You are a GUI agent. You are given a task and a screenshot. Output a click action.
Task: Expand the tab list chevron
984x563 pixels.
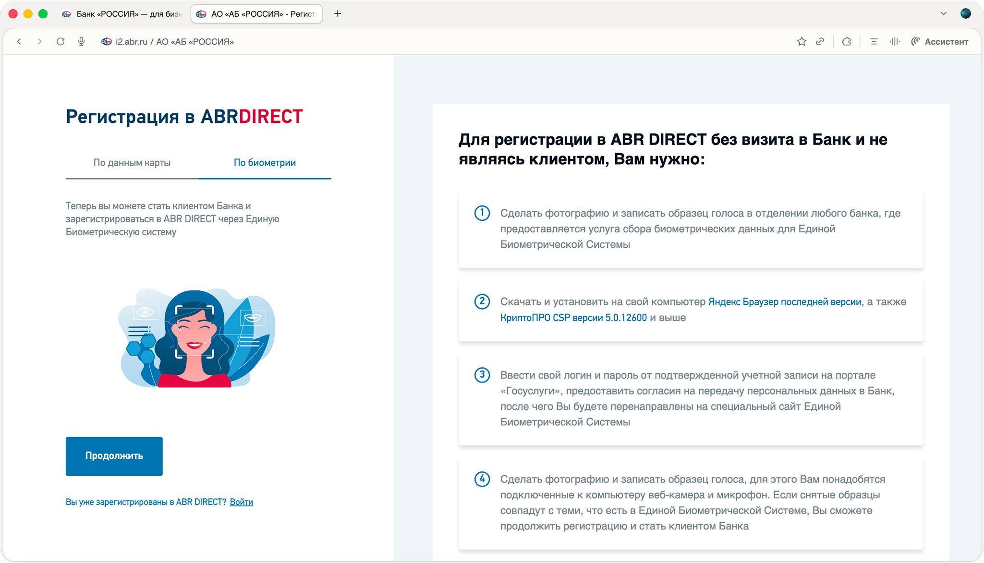pos(944,13)
